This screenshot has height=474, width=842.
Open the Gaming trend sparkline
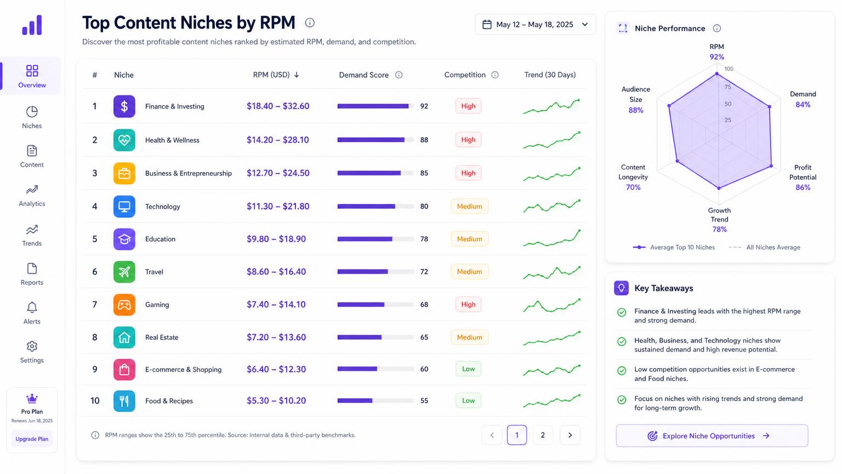point(551,304)
